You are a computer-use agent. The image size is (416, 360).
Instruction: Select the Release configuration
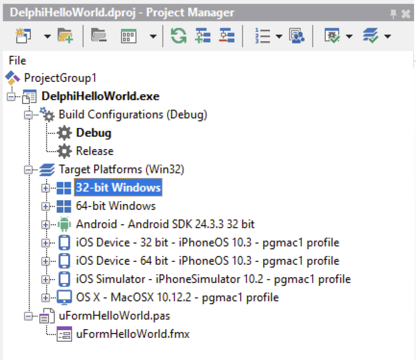(95, 151)
